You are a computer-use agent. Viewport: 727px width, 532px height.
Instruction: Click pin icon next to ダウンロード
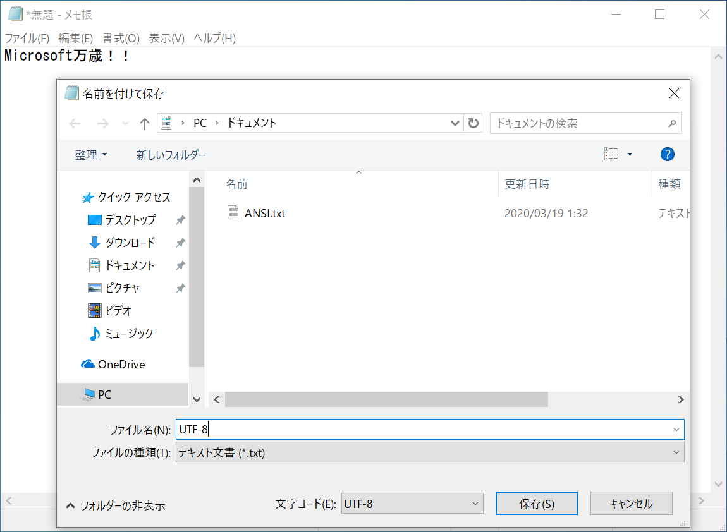pyautogui.click(x=180, y=243)
